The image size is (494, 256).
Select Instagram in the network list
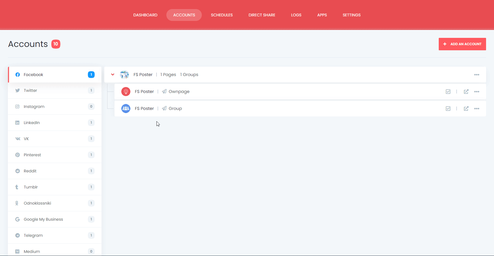tap(55, 107)
